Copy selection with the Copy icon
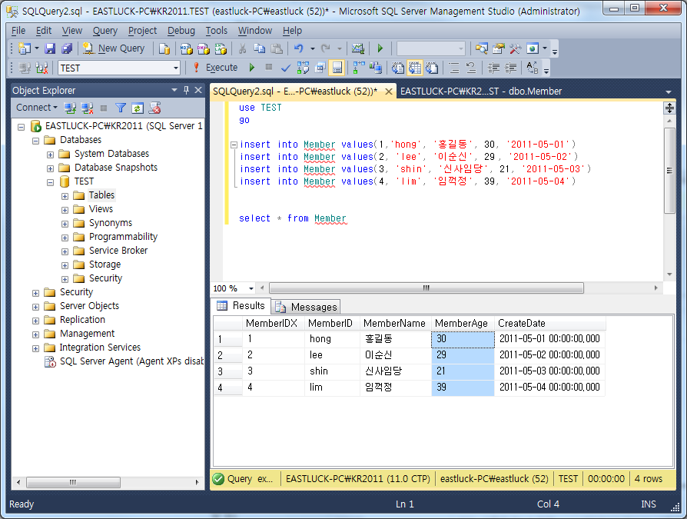The height and width of the screenshot is (519, 687). pyautogui.click(x=260, y=48)
